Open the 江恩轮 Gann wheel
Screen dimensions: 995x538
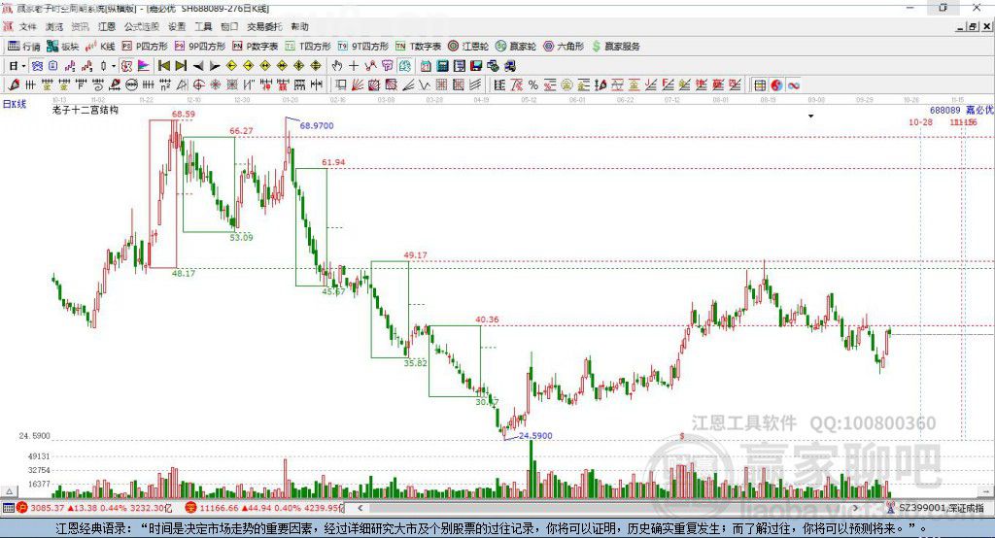[468, 47]
